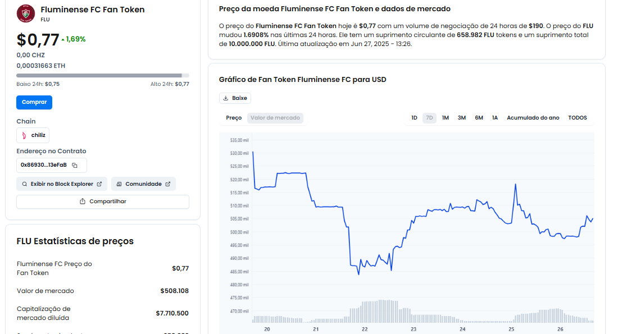Image resolution: width=618 pixels, height=334 pixels.
Task: Show the 3M chart range
Action: click(462, 118)
